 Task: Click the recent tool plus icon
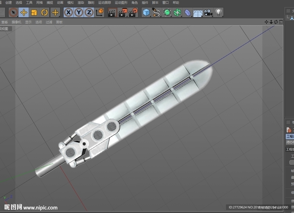click(x=55, y=13)
